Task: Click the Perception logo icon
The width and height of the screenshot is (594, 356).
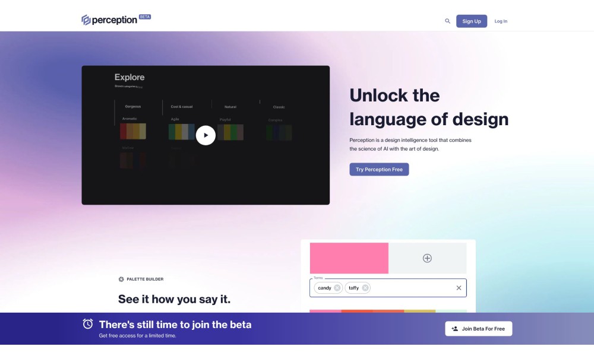Action: 86,20
